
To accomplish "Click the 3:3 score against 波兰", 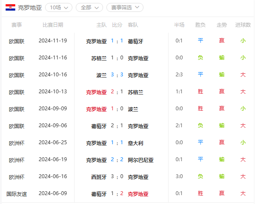I will coord(117,75).
